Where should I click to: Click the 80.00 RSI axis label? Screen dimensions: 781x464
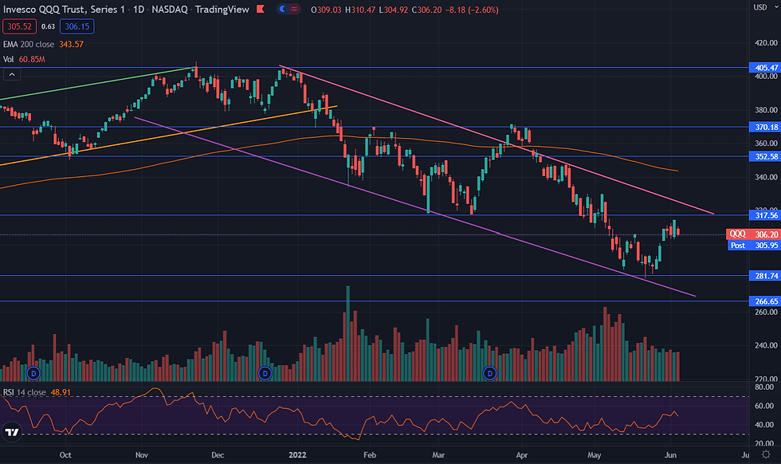click(x=764, y=387)
